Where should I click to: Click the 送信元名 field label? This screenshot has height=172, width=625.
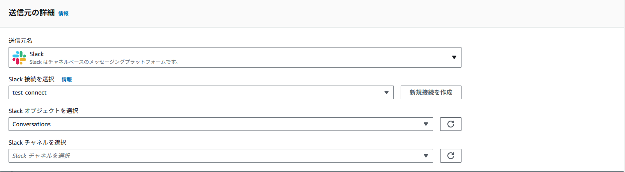pos(21,41)
